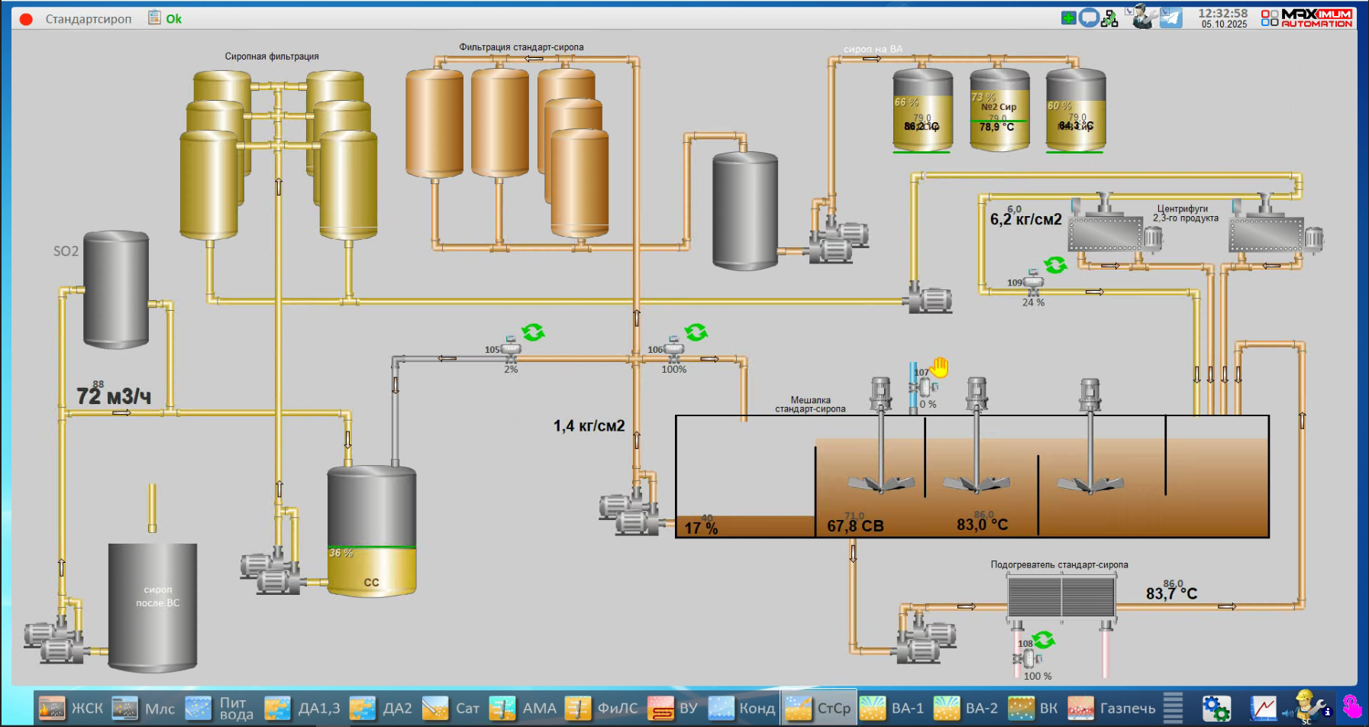
Task: Click the 72 м3/ч flow reading
Action: tap(114, 396)
